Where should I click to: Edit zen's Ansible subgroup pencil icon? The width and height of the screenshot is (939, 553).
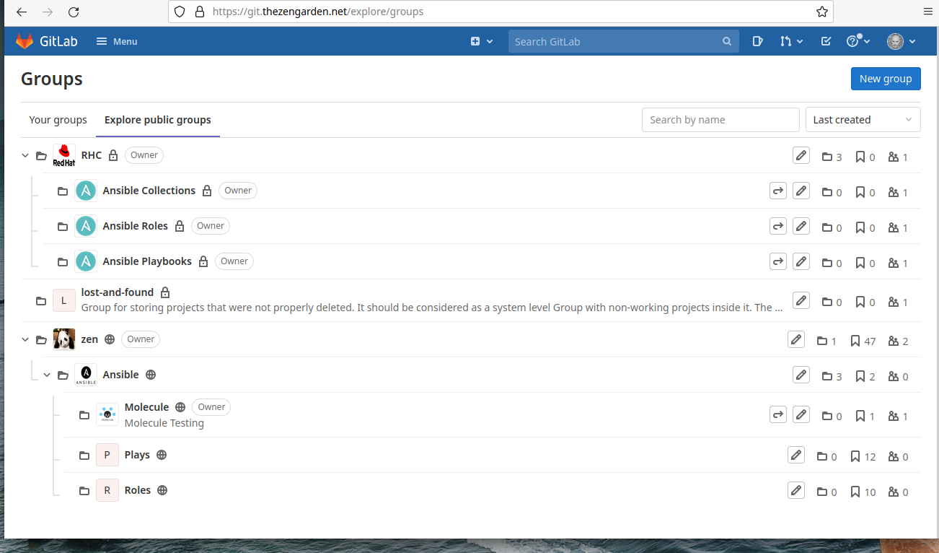pyautogui.click(x=801, y=375)
